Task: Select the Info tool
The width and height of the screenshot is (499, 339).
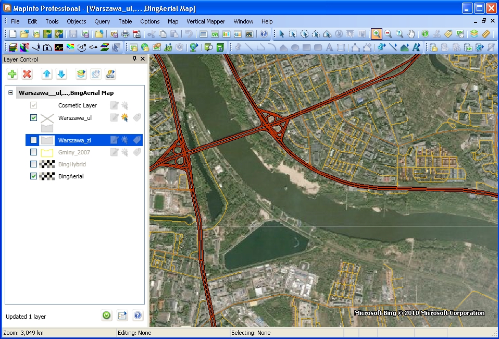Action: [425, 34]
